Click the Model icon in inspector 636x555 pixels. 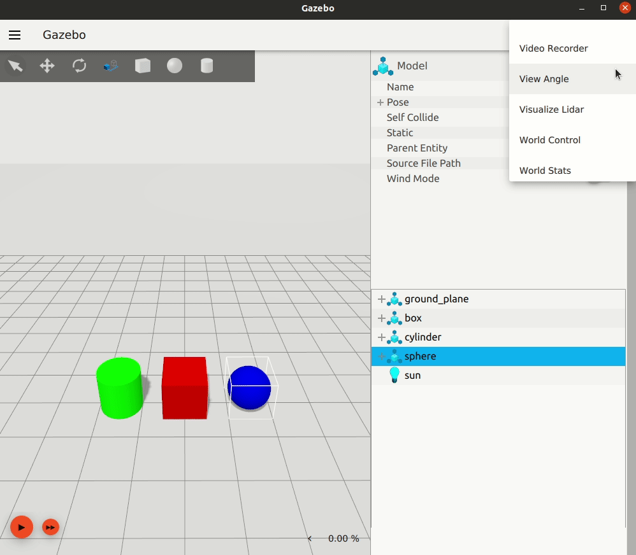point(383,66)
